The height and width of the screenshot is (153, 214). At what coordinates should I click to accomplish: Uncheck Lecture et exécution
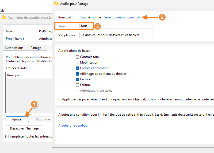78,68
